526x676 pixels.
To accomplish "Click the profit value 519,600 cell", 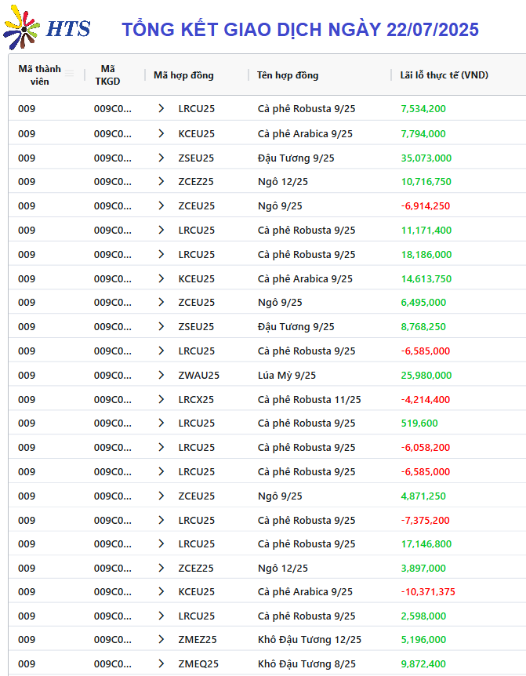I will [x=419, y=423].
